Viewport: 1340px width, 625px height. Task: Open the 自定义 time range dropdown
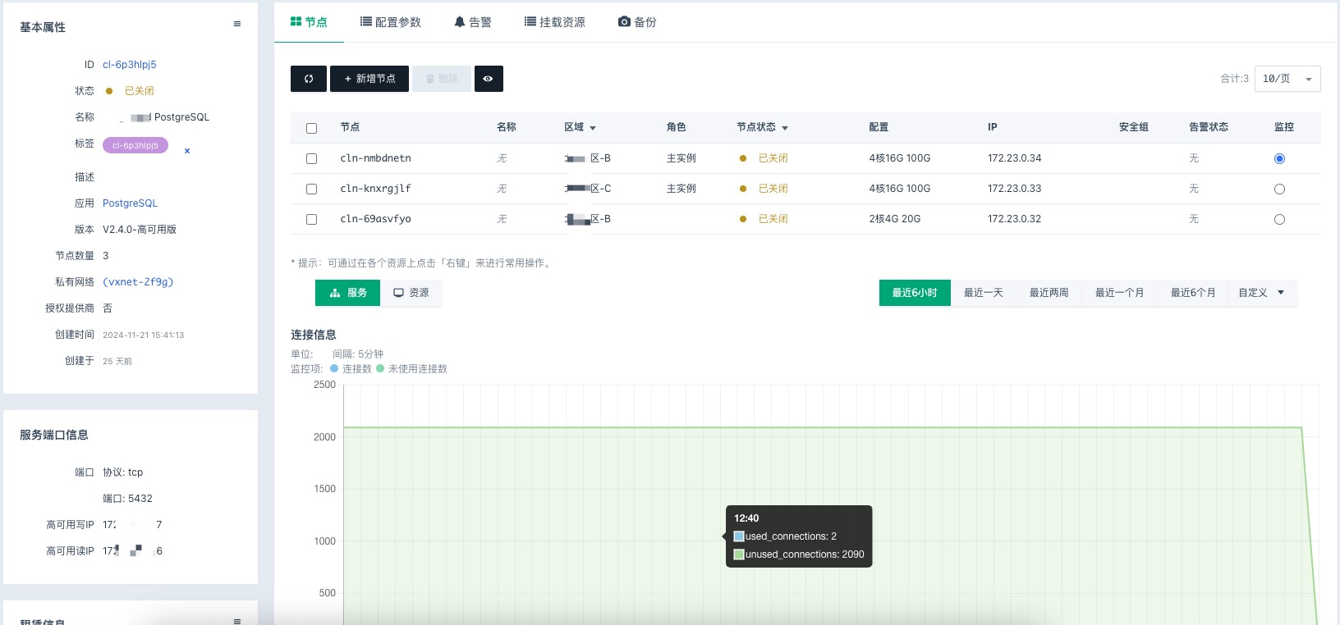(x=1261, y=293)
